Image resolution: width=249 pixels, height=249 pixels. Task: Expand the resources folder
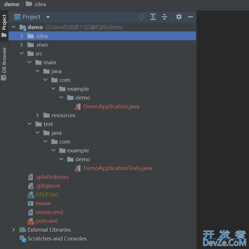(37, 115)
